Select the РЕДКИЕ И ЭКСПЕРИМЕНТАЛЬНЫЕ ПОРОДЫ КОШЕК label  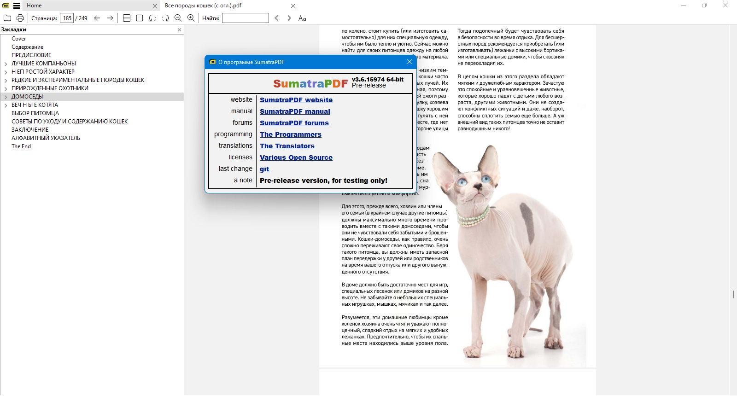(78, 80)
